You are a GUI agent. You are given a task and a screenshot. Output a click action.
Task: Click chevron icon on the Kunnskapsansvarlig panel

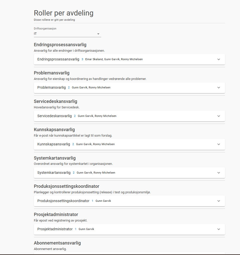[x=219, y=144]
